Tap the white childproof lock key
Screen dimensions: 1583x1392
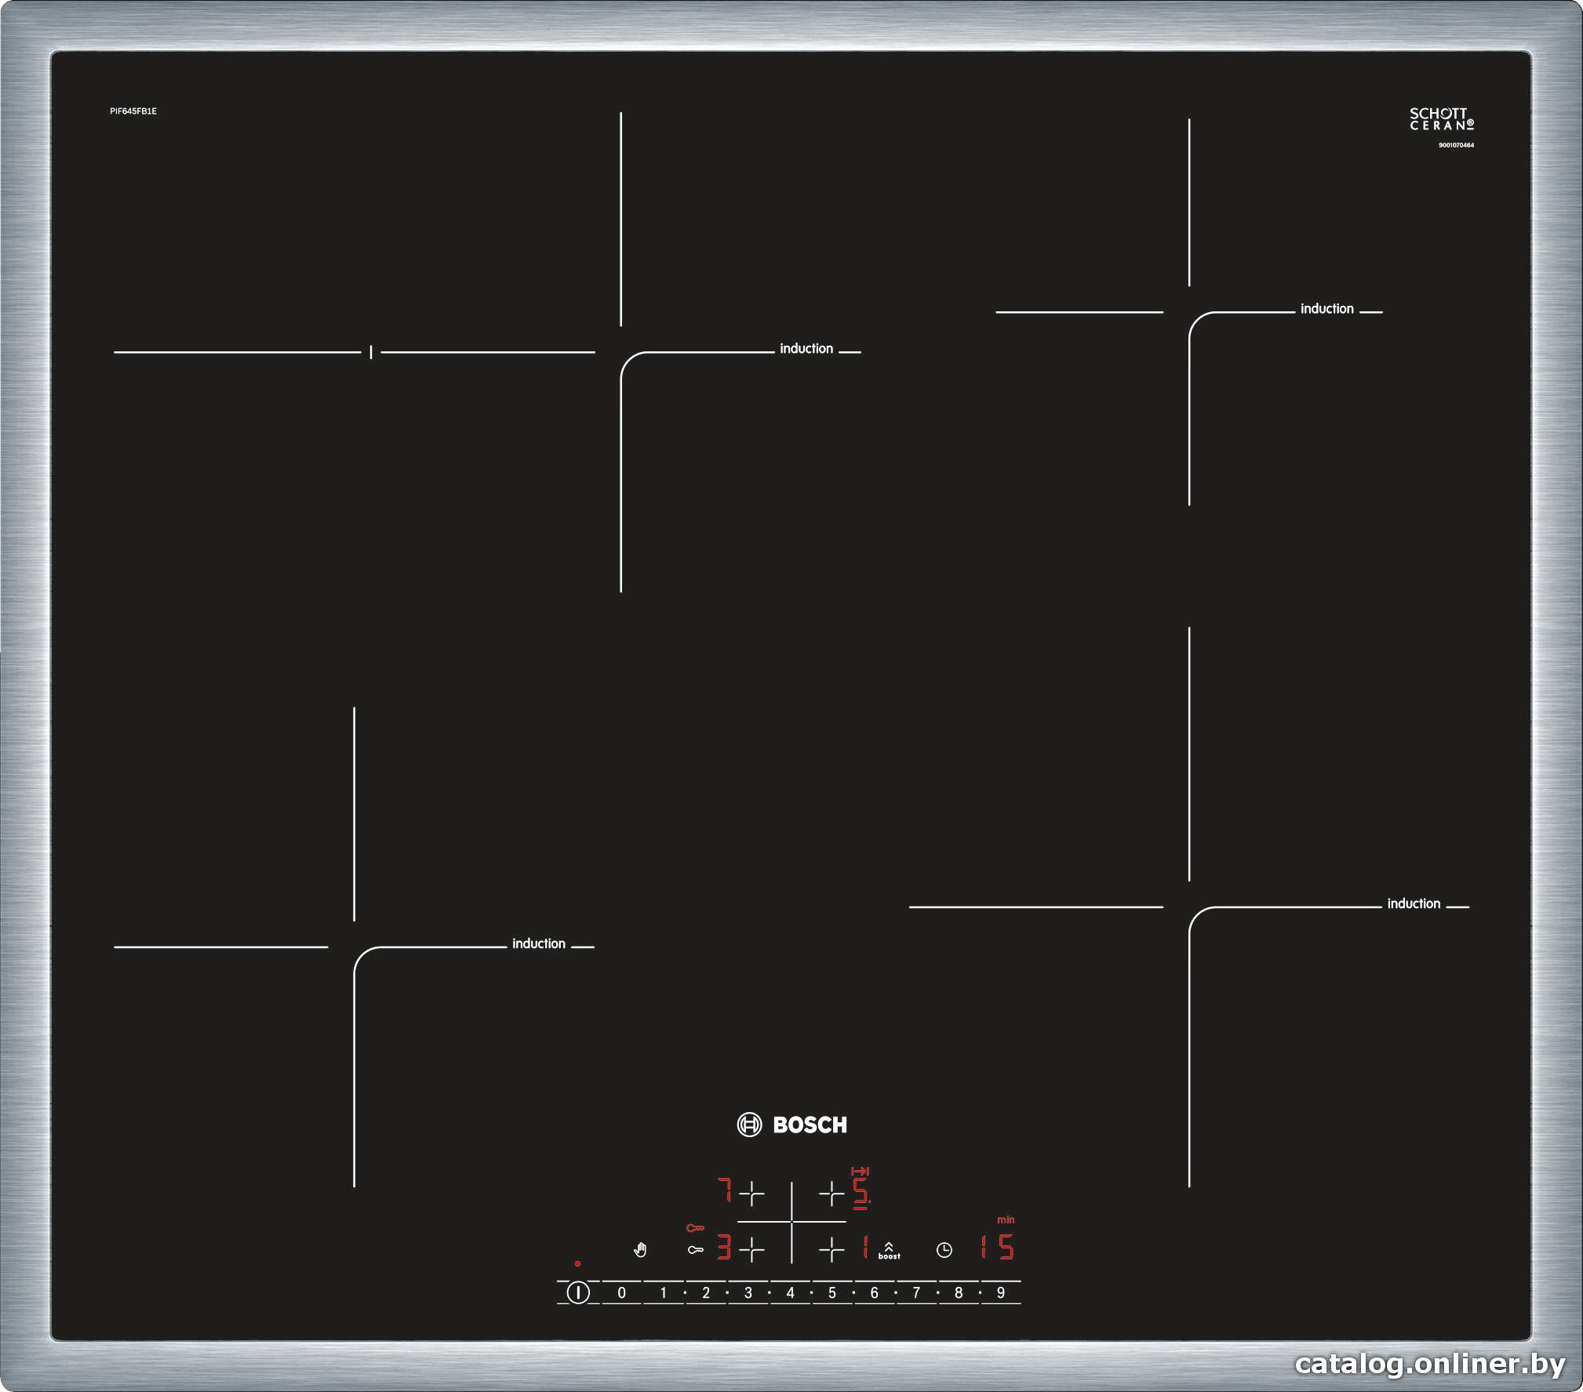pos(696,1250)
